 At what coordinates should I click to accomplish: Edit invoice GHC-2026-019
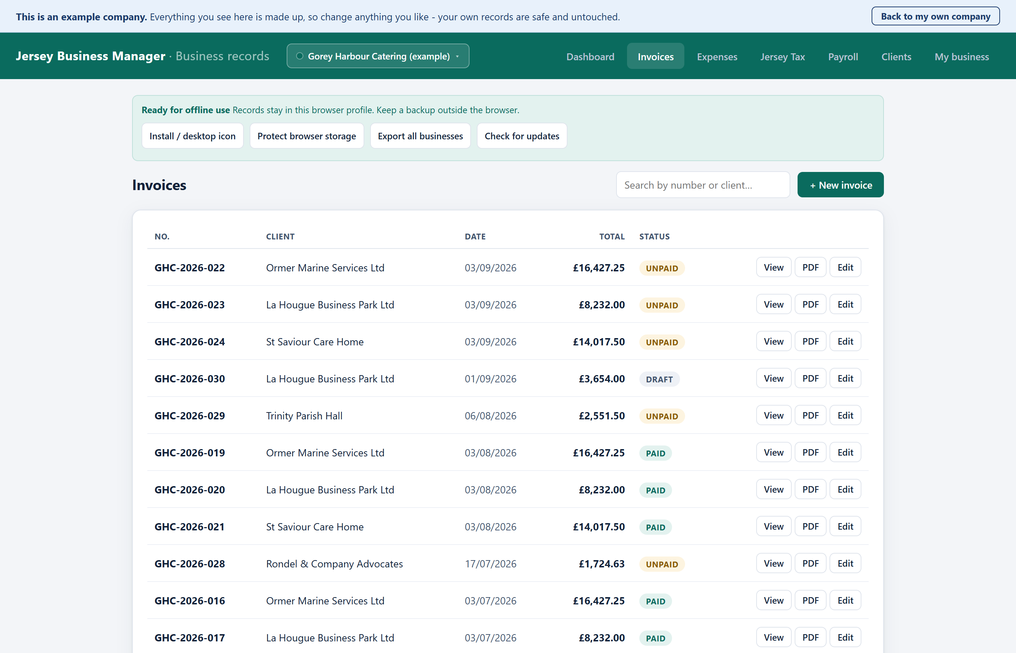click(845, 452)
